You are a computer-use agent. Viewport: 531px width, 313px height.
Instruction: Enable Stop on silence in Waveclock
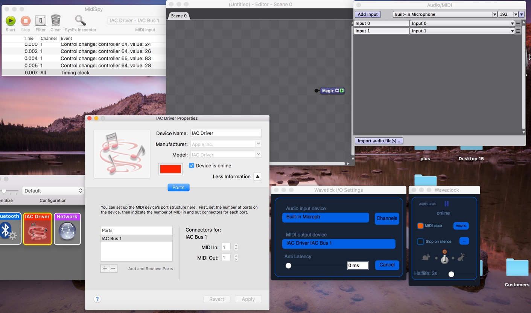click(420, 241)
